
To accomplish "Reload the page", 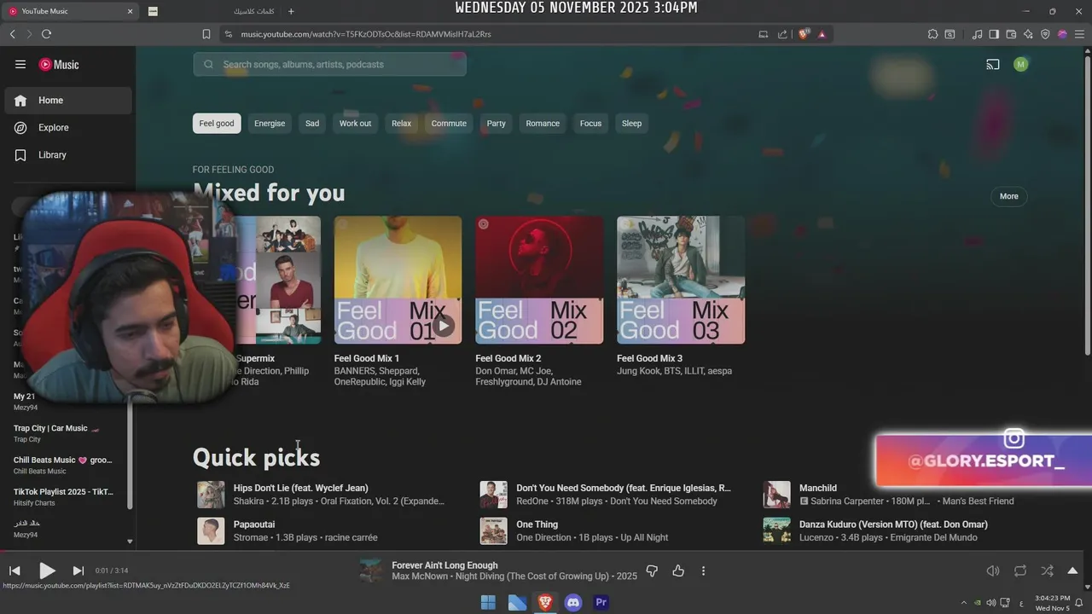I will (x=46, y=34).
